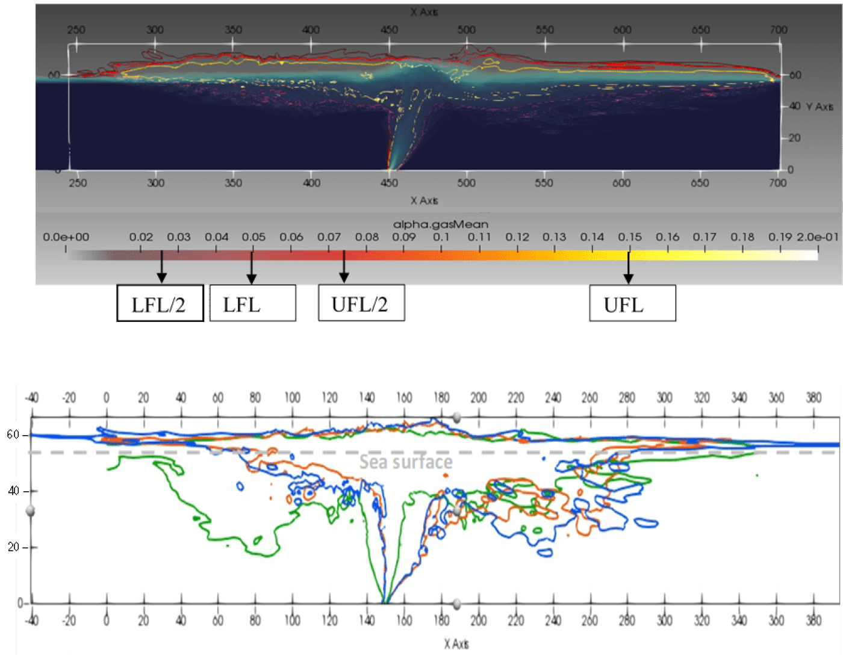Click the 20 label on upper plot's Y axis
The image size is (843, 656).
[x=795, y=138]
